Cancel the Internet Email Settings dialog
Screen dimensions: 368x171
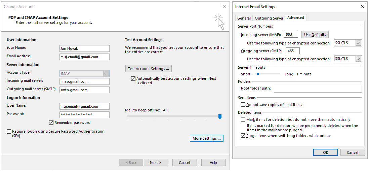353,152
